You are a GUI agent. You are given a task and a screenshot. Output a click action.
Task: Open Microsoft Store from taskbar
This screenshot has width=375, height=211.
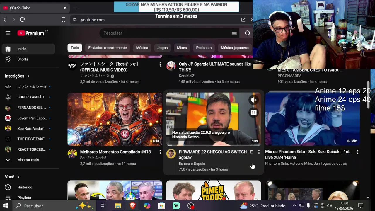tap(161, 206)
